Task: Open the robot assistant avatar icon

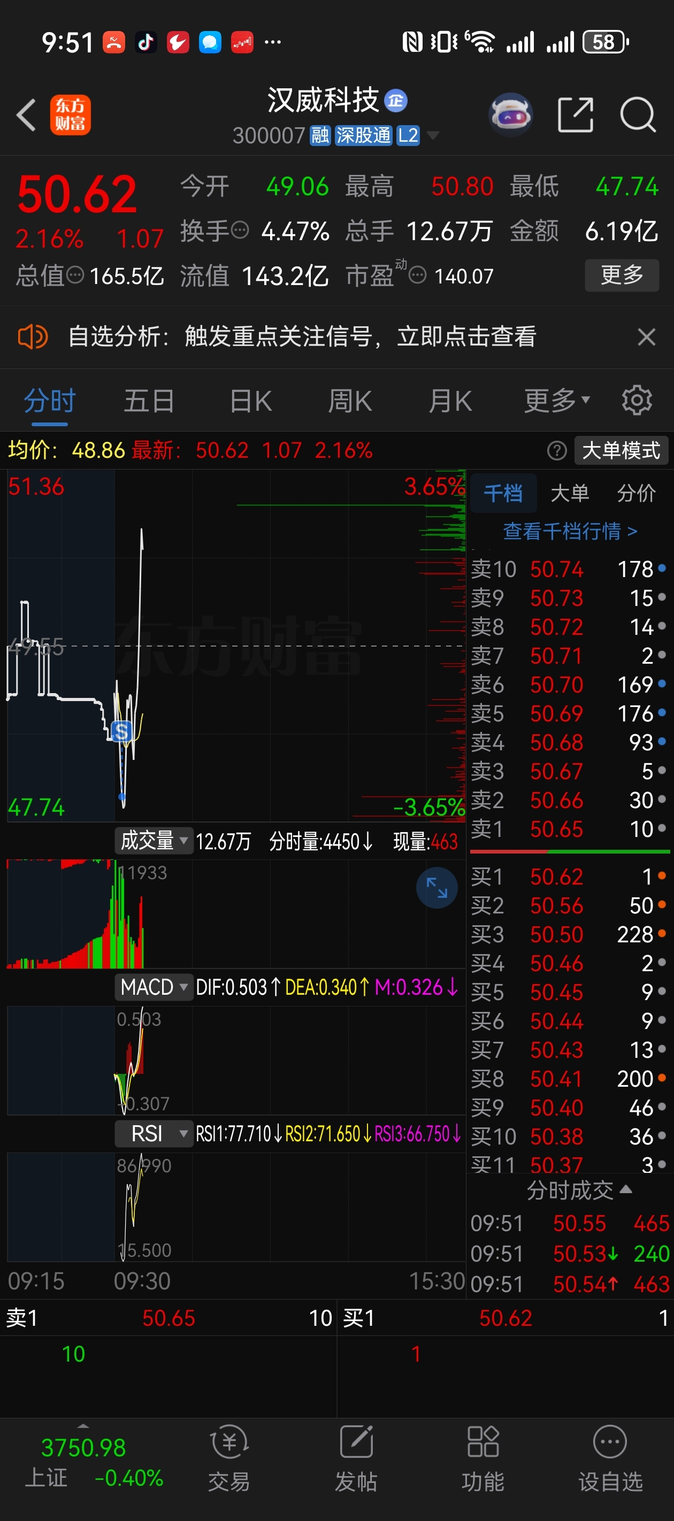Action: pyautogui.click(x=511, y=114)
